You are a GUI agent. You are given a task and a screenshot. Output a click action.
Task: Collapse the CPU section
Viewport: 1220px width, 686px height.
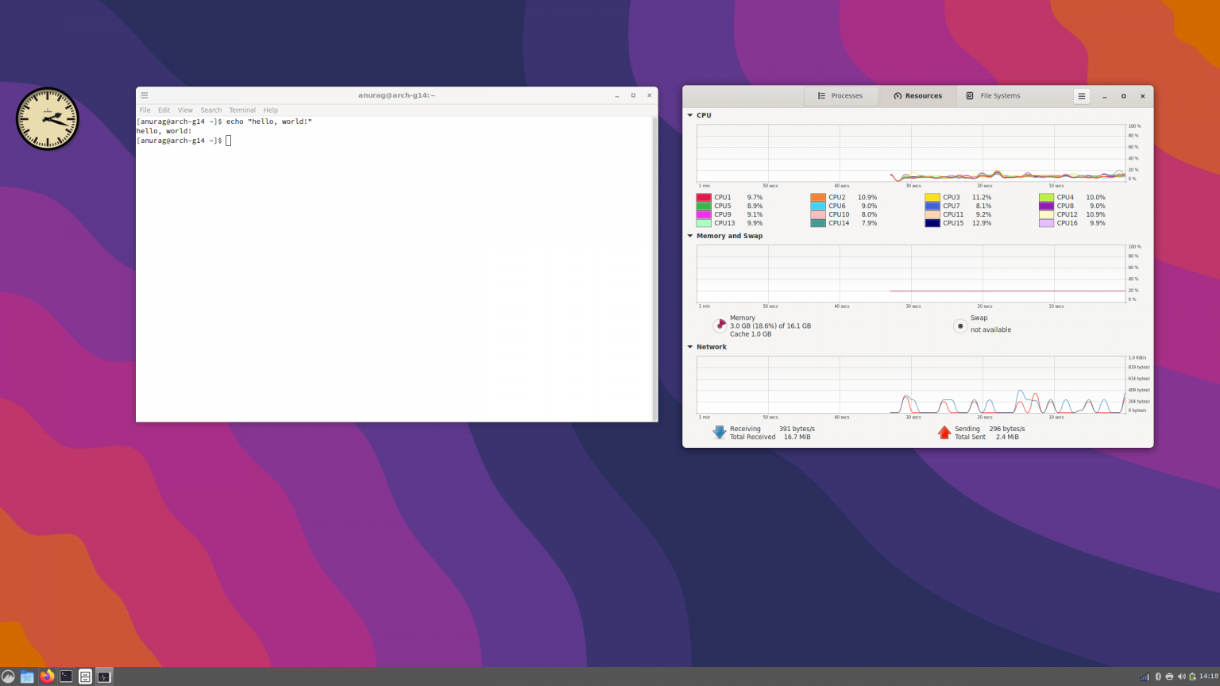pos(690,115)
